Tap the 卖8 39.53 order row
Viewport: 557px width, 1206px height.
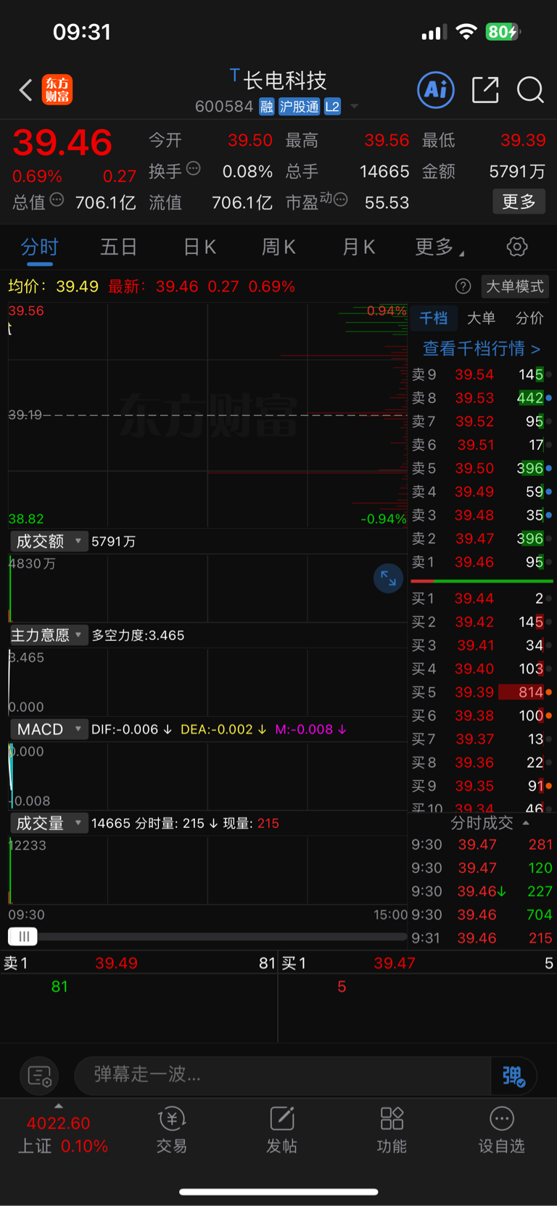(482, 398)
